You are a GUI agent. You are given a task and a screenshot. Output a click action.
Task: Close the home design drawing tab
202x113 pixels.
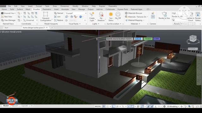[47, 28]
